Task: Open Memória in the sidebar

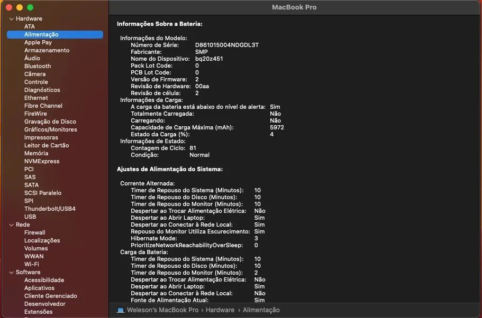Action: [37, 153]
